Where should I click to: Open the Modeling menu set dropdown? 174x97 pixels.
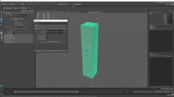point(4,4)
